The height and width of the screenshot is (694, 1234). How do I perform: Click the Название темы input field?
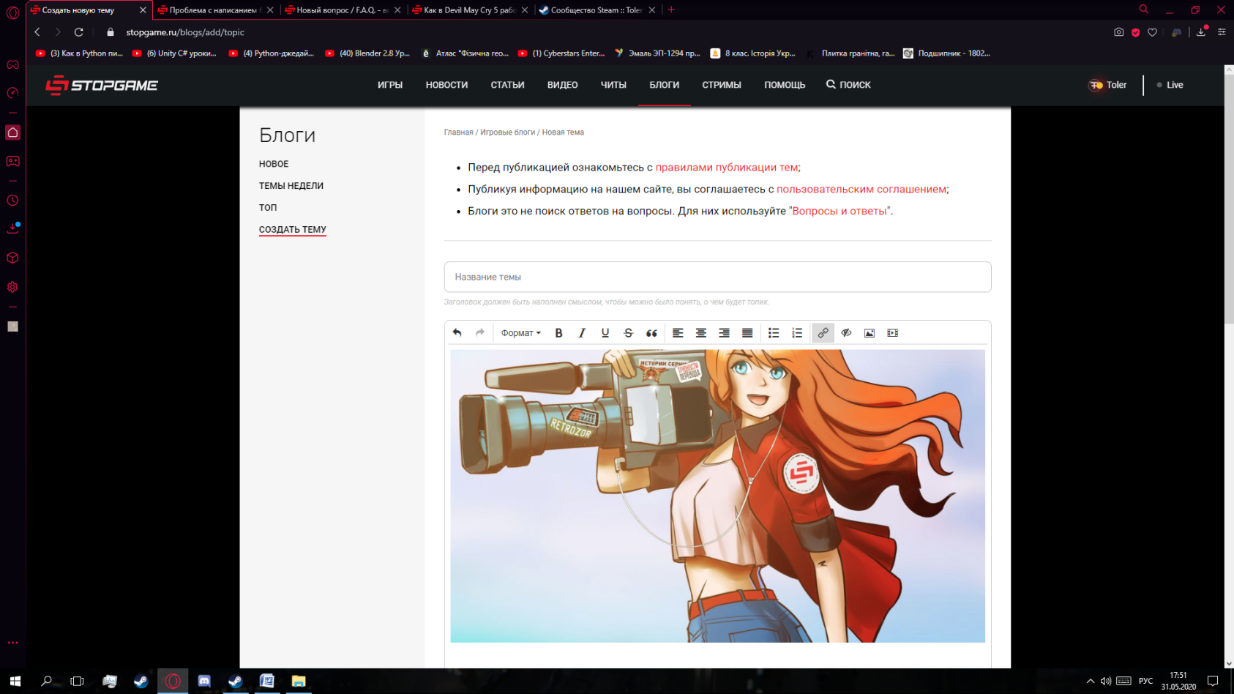(x=717, y=277)
